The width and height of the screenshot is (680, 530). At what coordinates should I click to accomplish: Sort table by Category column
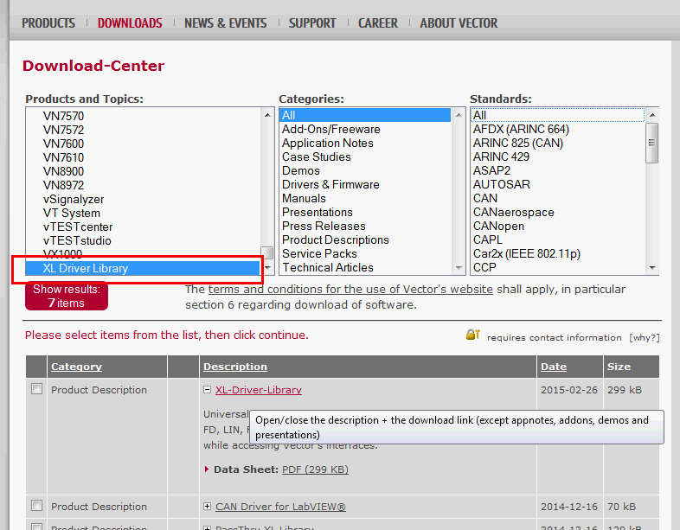point(76,367)
